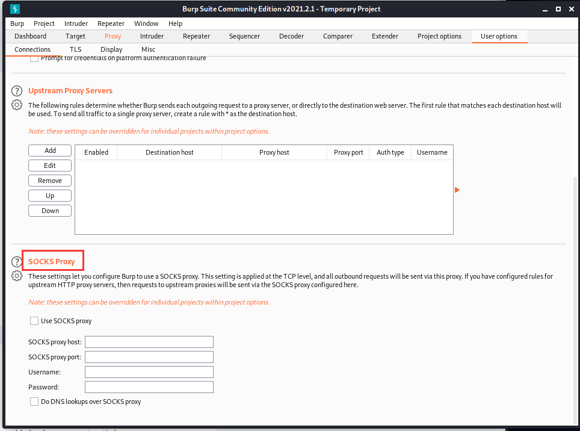
Task: Sort by Username column header
Action: [432, 152]
